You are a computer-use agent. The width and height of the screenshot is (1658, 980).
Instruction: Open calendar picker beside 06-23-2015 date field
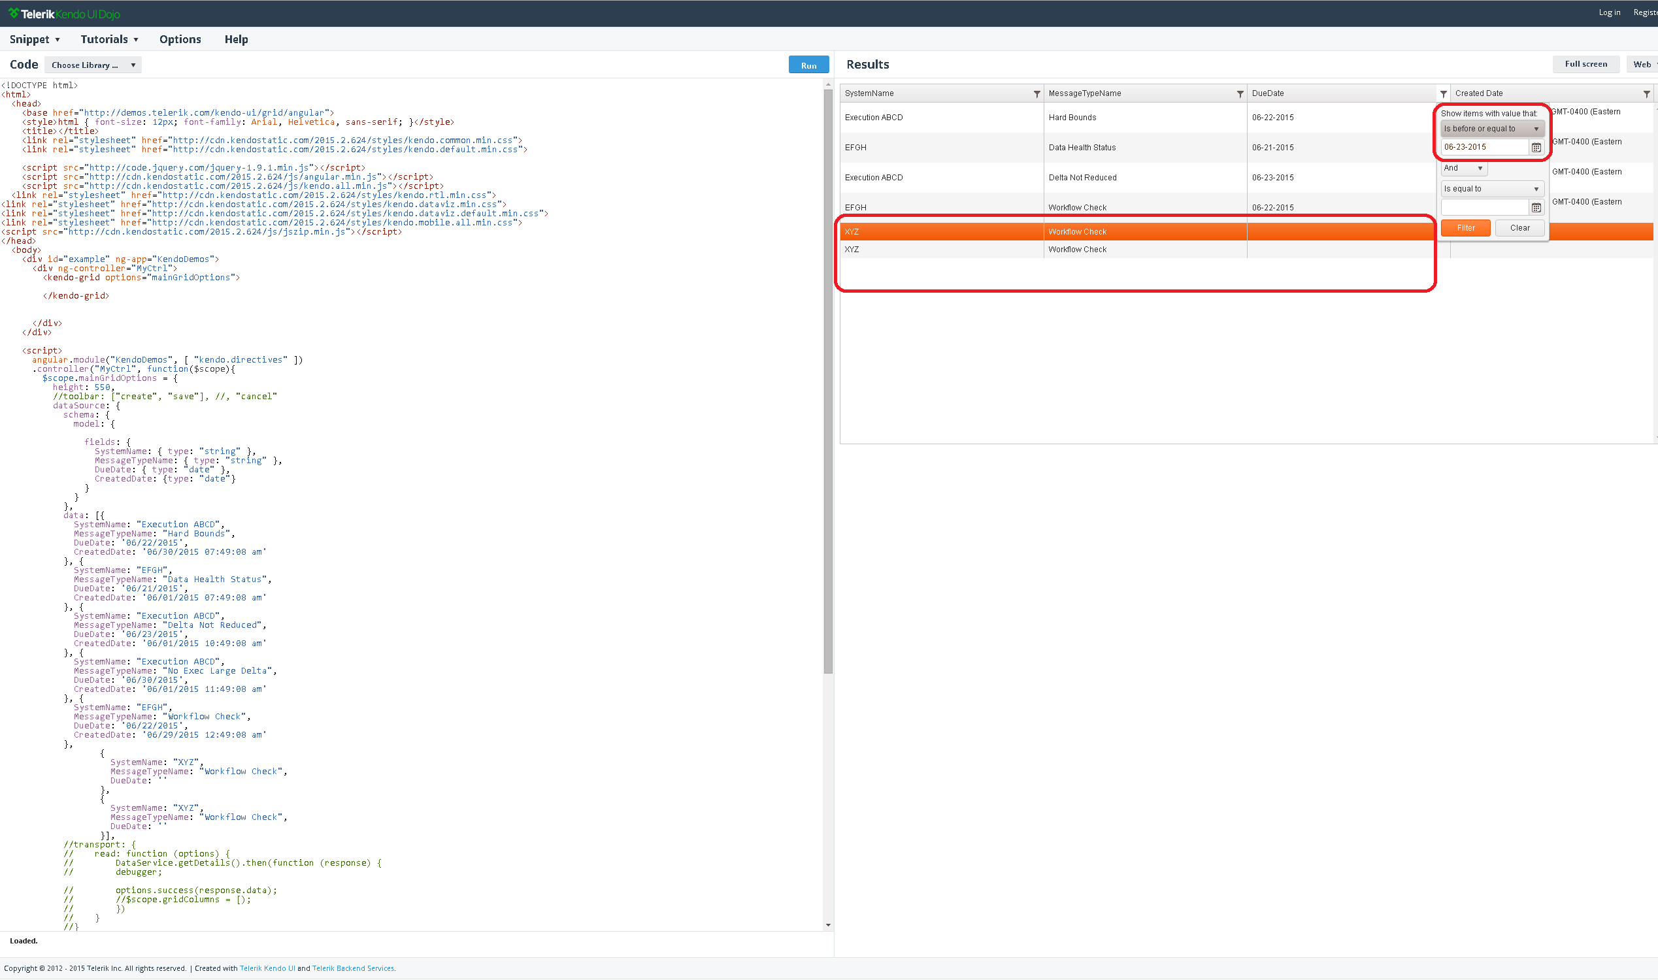pyautogui.click(x=1536, y=147)
